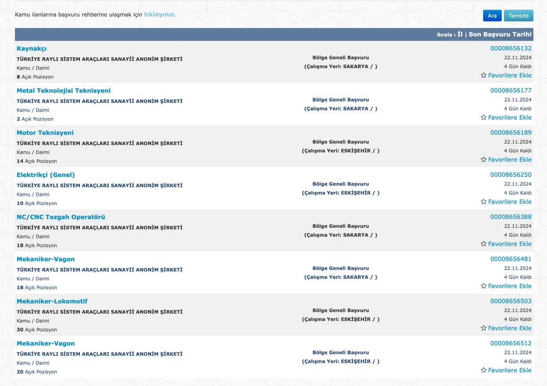Screen dimensions: 547x386
Task: Star the Mekaniker-Lokomotif listing
Action: click(x=484, y=328)
